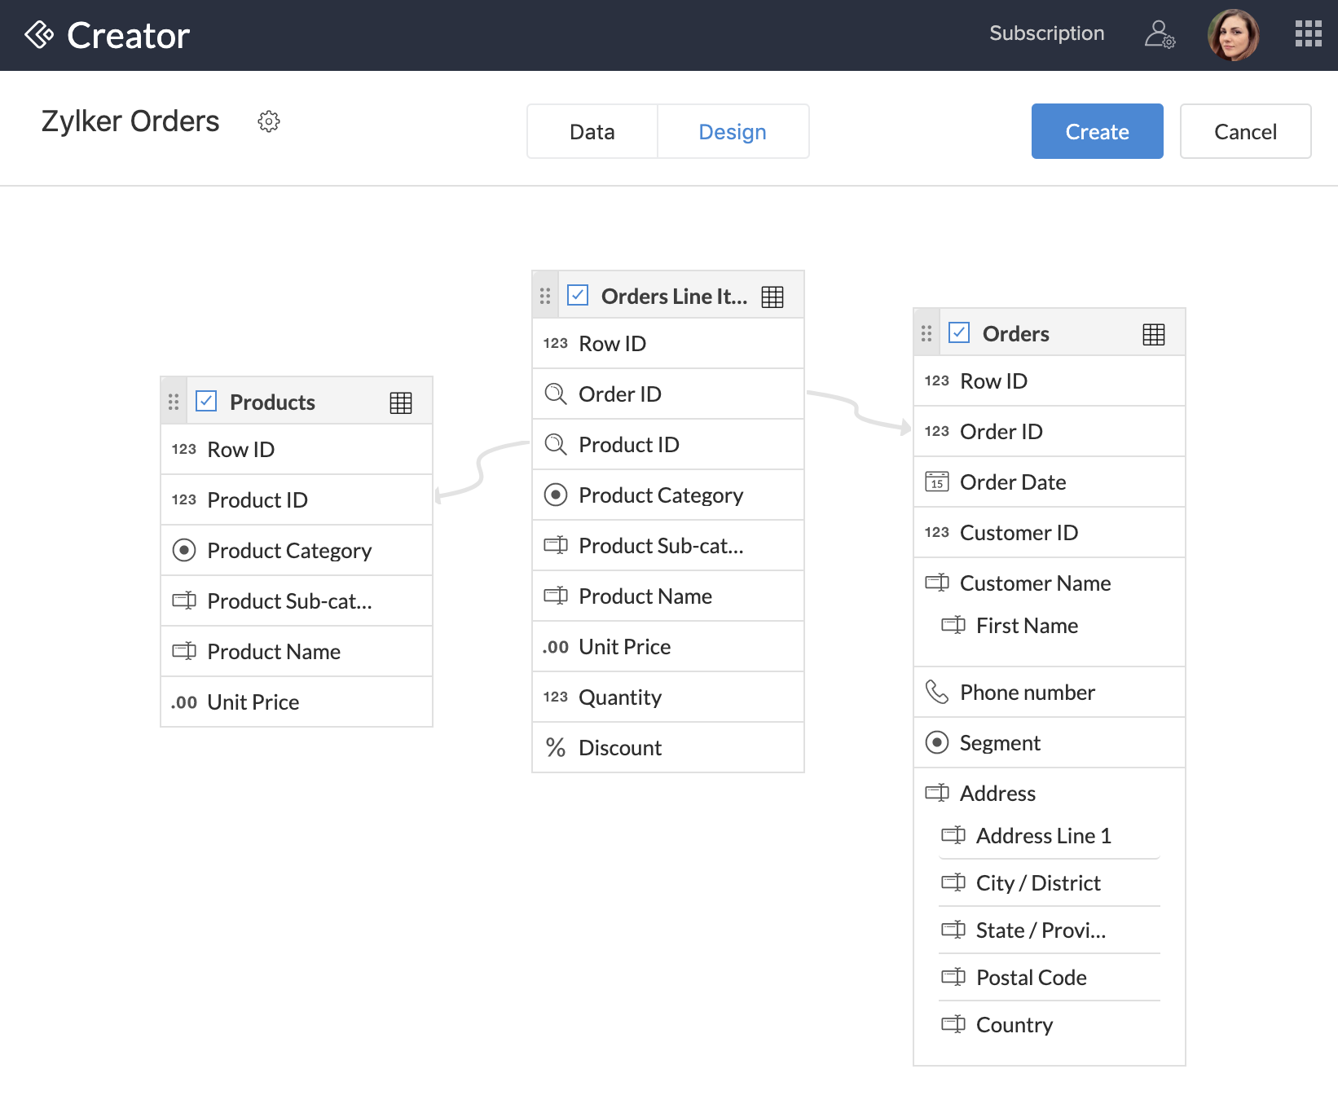Switch to the Data tab
The width and height of the screenshot is (1338, 1113).
[x=592, y=131]
